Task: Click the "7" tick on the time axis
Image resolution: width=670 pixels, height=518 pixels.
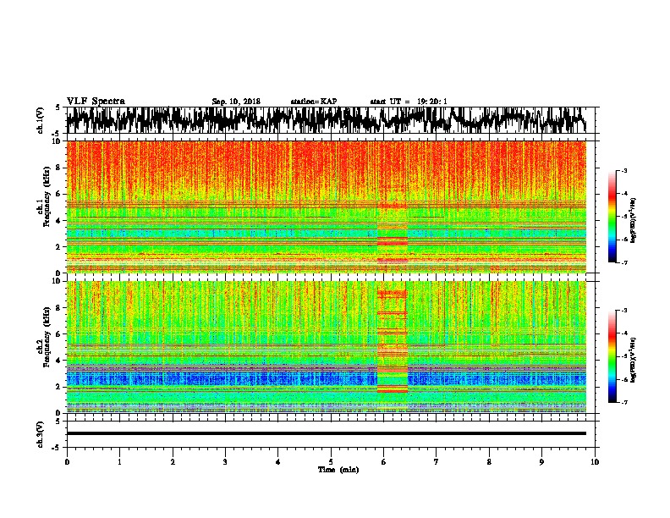Action: [x=437, y=461]
